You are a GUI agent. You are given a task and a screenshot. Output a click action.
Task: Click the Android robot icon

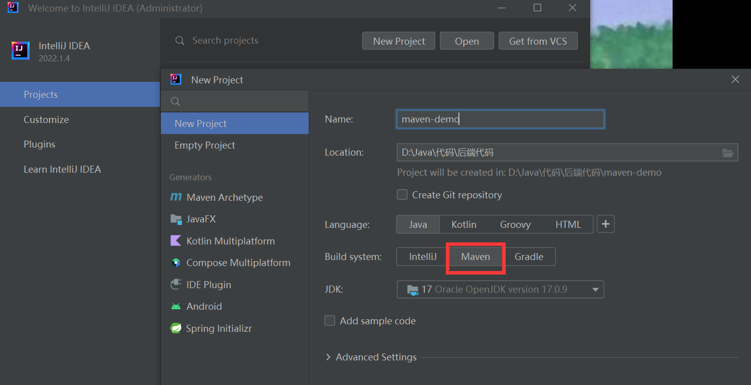176,306
